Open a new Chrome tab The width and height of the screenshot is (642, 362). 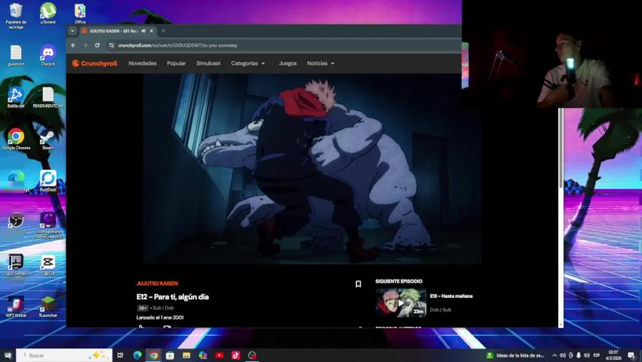[163, 31]
